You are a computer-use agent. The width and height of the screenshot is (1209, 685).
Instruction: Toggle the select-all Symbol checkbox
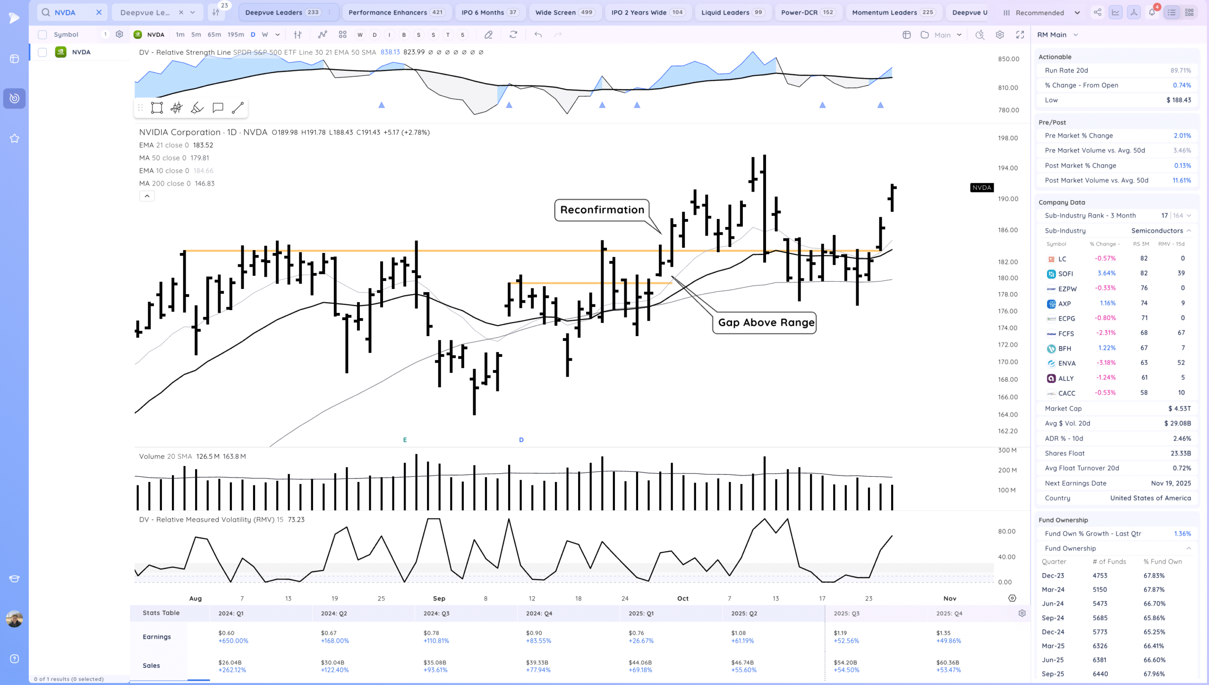coord(43,34)
